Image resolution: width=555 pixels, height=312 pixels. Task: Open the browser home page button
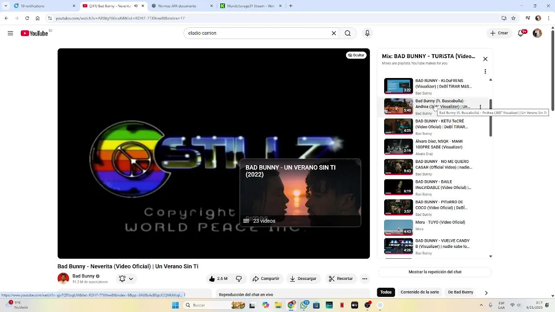point(38,18)
